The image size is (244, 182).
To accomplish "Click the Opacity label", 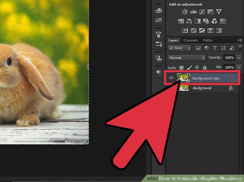I will pyautogui.click(x=215, y=57).
